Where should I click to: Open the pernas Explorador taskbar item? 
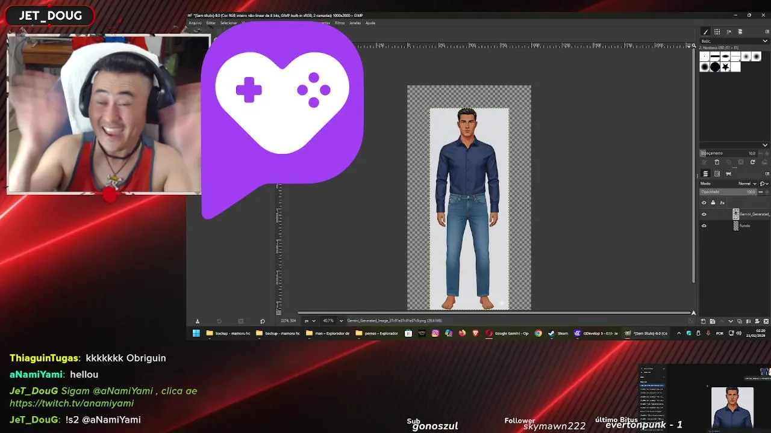click(x=377, y=333)
